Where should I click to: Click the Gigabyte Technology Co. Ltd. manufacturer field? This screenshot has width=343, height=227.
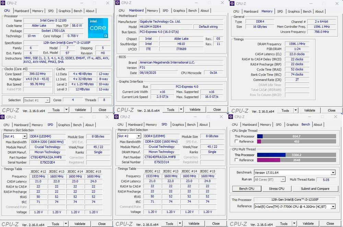181,22
